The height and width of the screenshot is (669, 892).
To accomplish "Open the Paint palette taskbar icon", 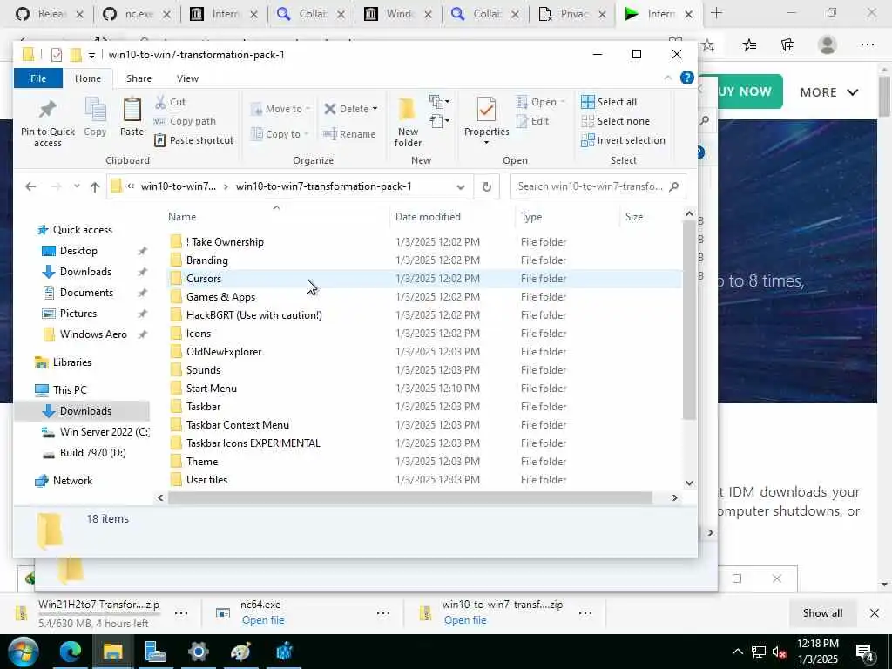I will 240,652.
